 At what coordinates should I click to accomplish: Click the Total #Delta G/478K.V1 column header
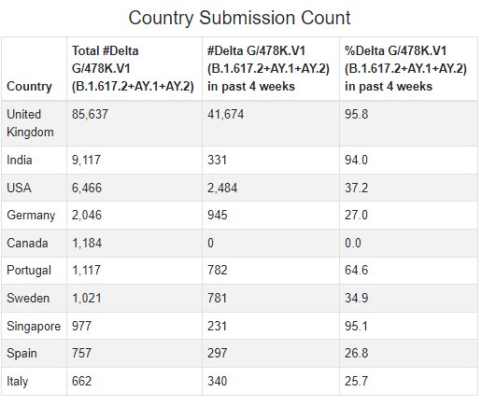[x=133, y=68]
